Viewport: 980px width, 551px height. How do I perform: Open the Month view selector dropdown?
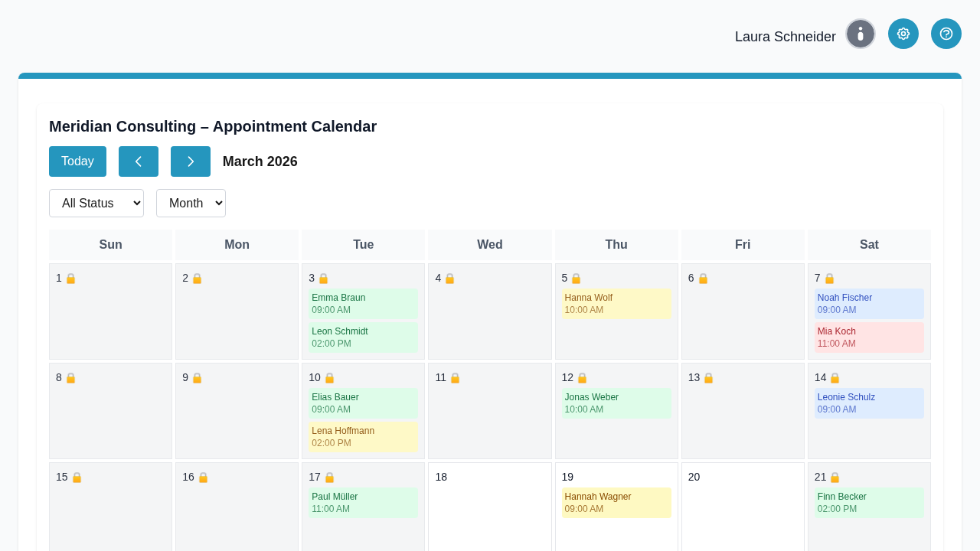point(191,203)
